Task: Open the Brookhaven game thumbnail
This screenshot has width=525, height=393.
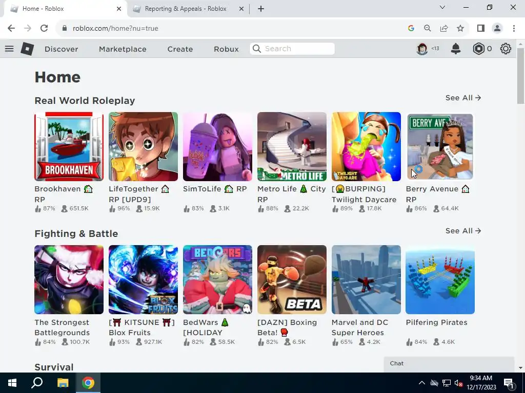Action: [x=69, y=146]
